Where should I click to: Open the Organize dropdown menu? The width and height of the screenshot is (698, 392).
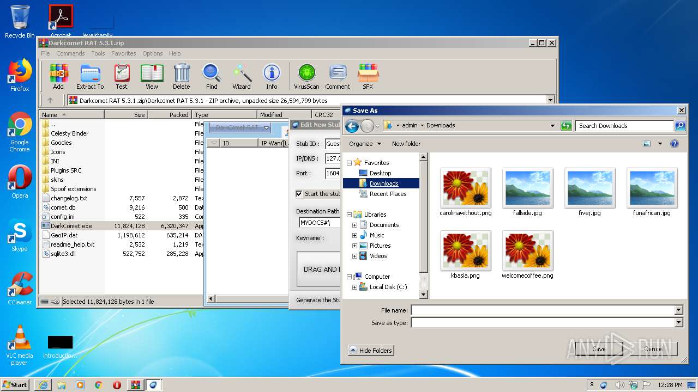tap(365, 144)
